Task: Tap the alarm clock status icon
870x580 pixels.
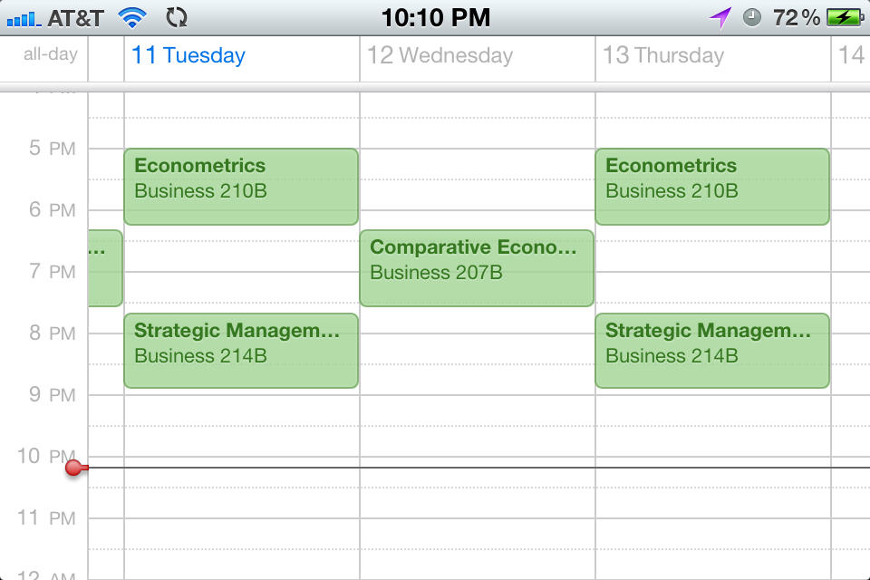Action: pos(752,18)
